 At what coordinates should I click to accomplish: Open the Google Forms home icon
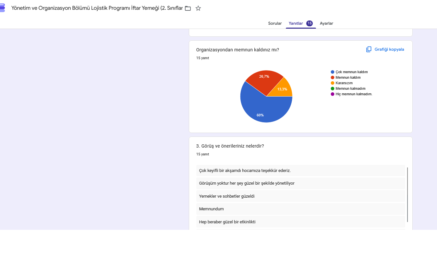pyautogui.click(x=2, y=8)
